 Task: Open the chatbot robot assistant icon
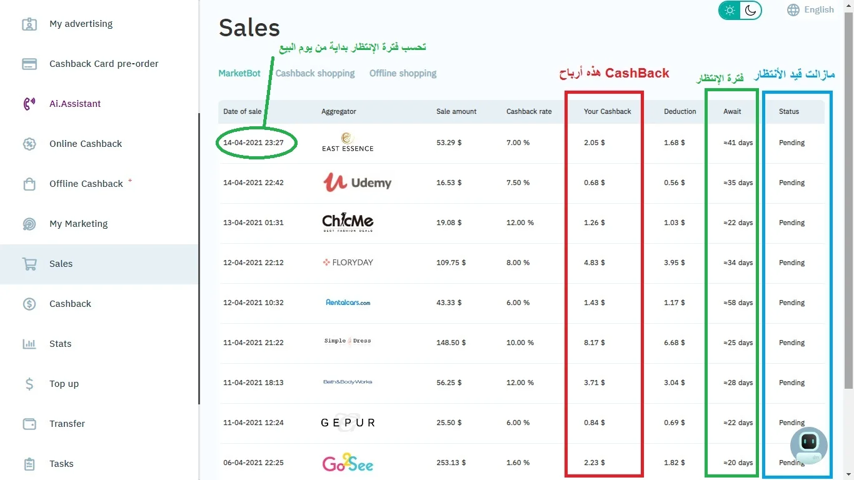coord(809,444)
